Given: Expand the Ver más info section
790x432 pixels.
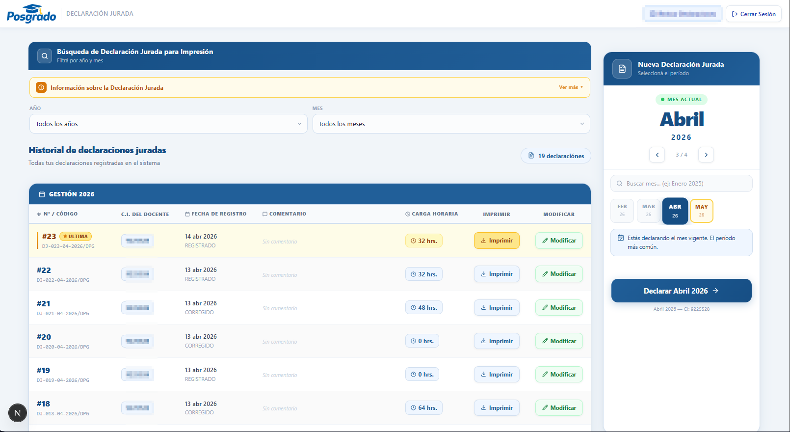Looking at the screenshot, I should point(571,87).
